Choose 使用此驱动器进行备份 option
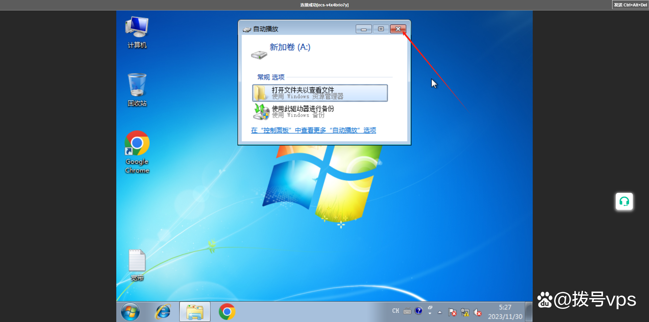This screenshot has height=322, width=649. click(320, 112)
